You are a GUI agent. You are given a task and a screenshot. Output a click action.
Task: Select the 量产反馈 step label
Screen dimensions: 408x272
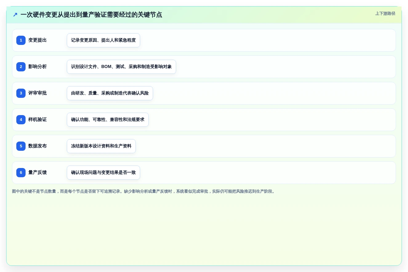click(38, 173)
